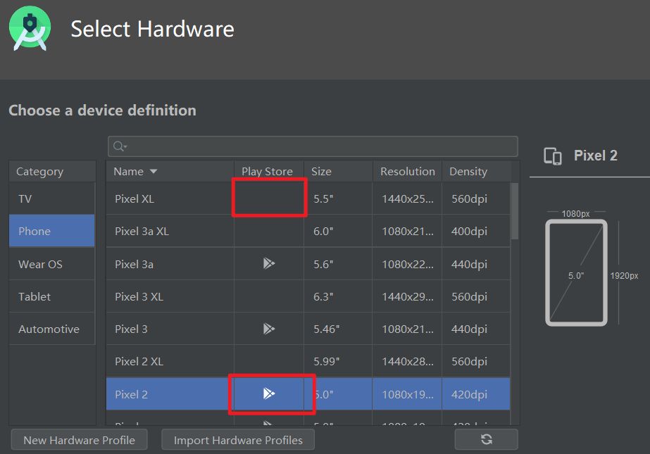This screenshot has width=650, height=454.
Task: Select the Wear OS category
Action: (52, 264)
